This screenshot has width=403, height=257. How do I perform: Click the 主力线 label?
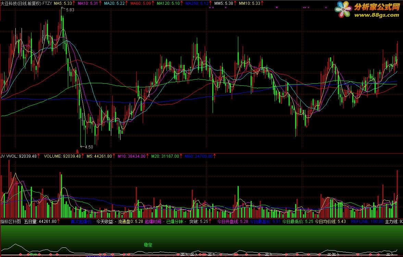point(392,222)
